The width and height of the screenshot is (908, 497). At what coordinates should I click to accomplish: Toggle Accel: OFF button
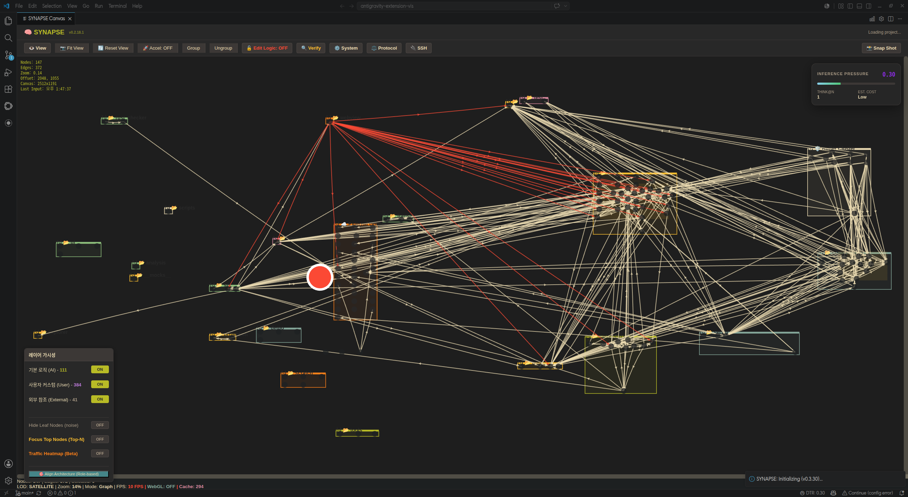(157, 48)
